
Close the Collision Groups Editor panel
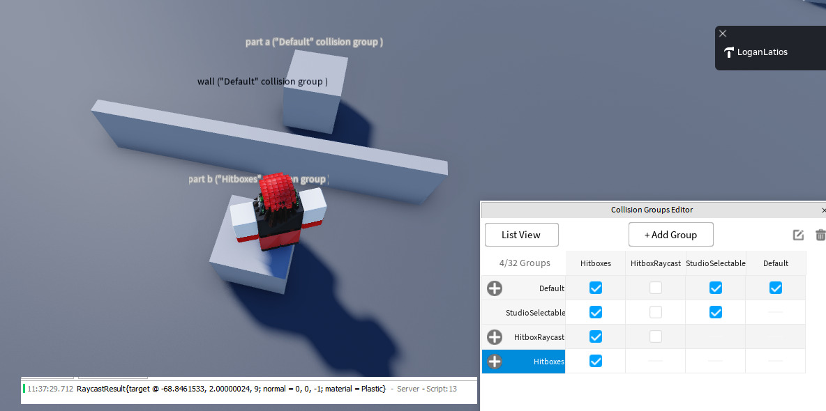(823, 210)
